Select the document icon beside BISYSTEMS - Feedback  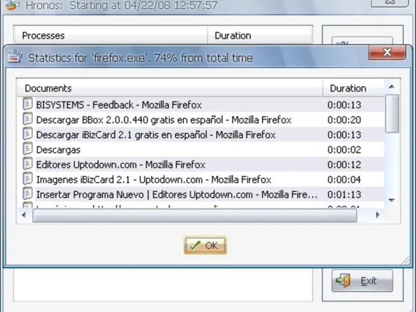point(28,104)
